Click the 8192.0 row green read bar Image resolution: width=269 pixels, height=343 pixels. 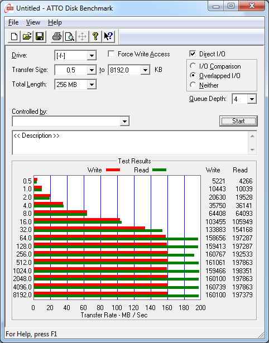coord(116,296)
